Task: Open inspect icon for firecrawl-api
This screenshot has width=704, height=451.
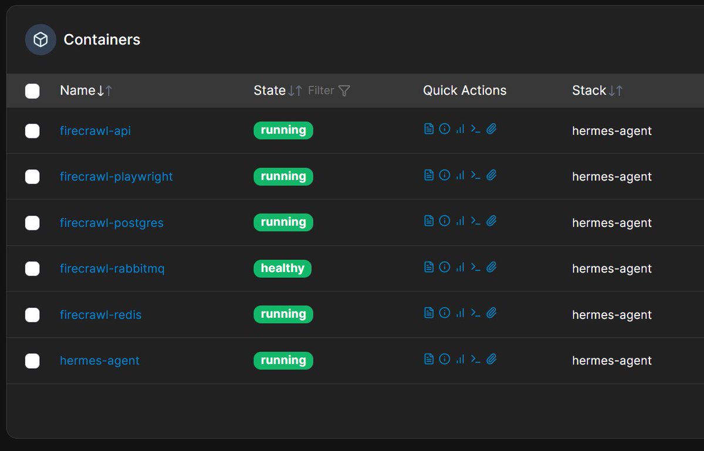Action: (445, 129)
